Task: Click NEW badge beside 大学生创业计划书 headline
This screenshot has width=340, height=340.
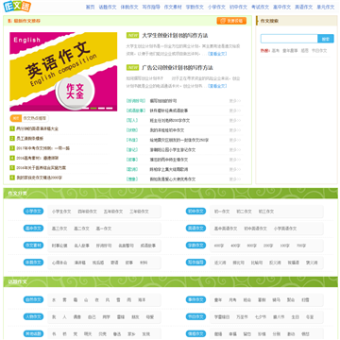Action: (x=132, y=35)
